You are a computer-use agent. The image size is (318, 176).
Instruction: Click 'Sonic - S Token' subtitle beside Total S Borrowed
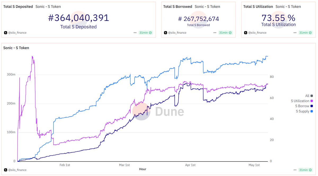[x=207, y=7]
